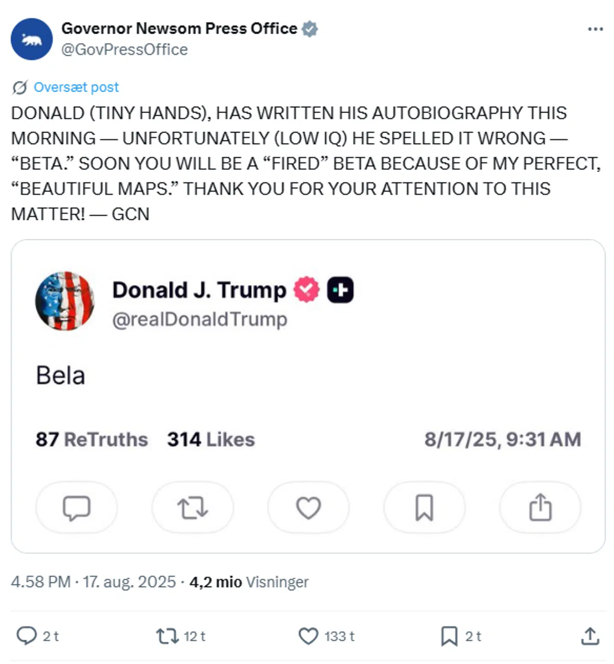Click the ReTruth arrows icon in the embedded post
Image resolution: width=614 pixels, height=664 pixels.
[x=192, y=507]
